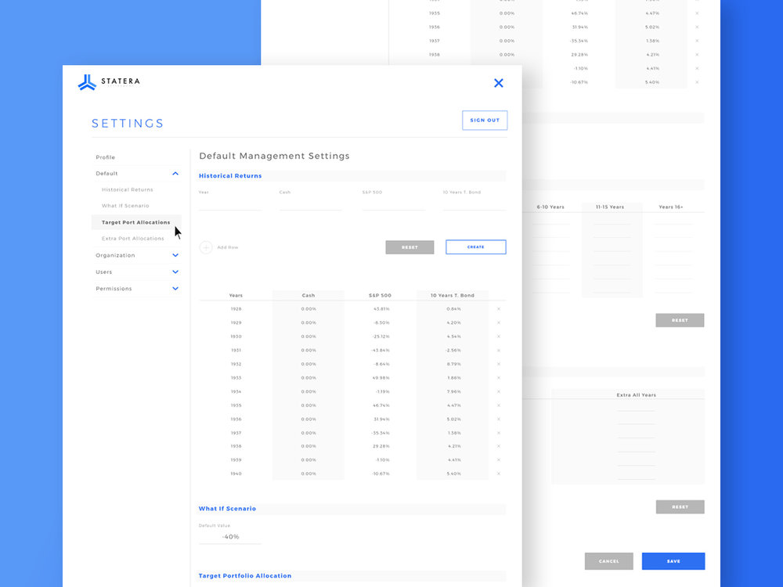Close the settings dialog with X
Image resolution: width=783 pixels, height=587 pixels.
point(498,83)
